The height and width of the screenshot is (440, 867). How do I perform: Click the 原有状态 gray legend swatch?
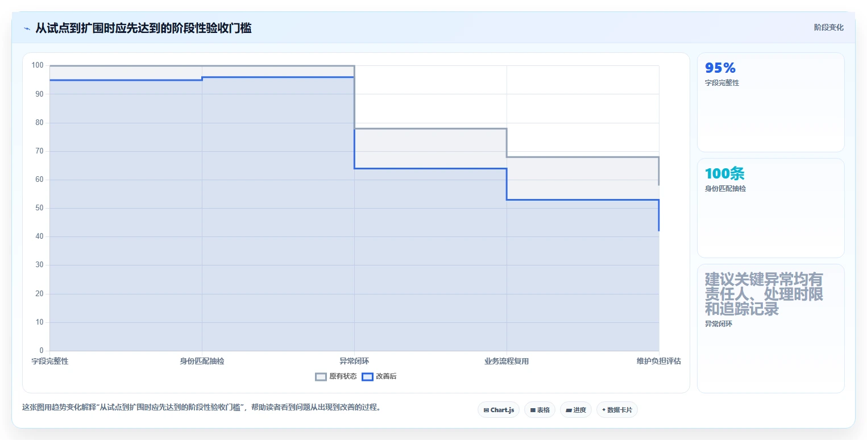pyautogui.click(x=321, y=376)
